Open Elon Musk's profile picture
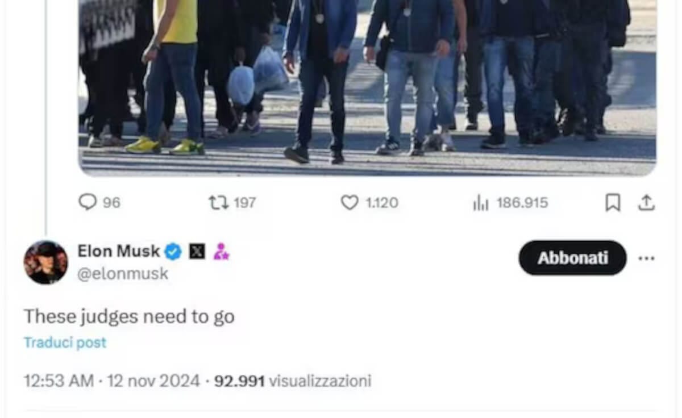The height and width of the screenshot is (418, 682). tap(45, 262)
